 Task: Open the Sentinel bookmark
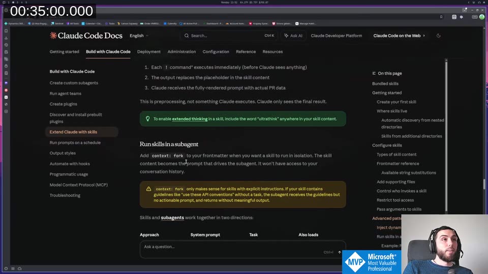57,24
